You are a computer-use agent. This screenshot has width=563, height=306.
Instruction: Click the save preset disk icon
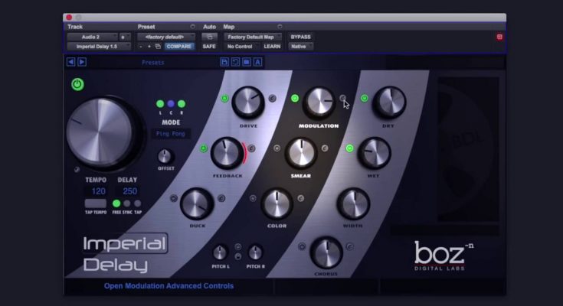[x=224, y=62]
